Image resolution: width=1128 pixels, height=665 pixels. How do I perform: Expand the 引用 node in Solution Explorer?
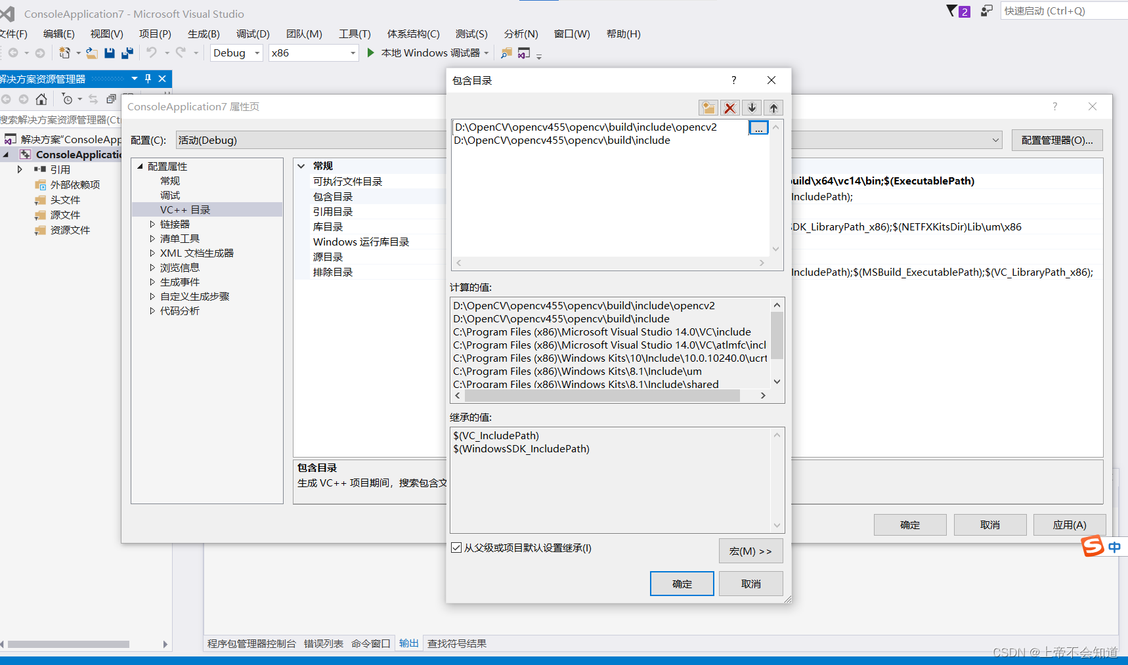(x=20, y=169)
